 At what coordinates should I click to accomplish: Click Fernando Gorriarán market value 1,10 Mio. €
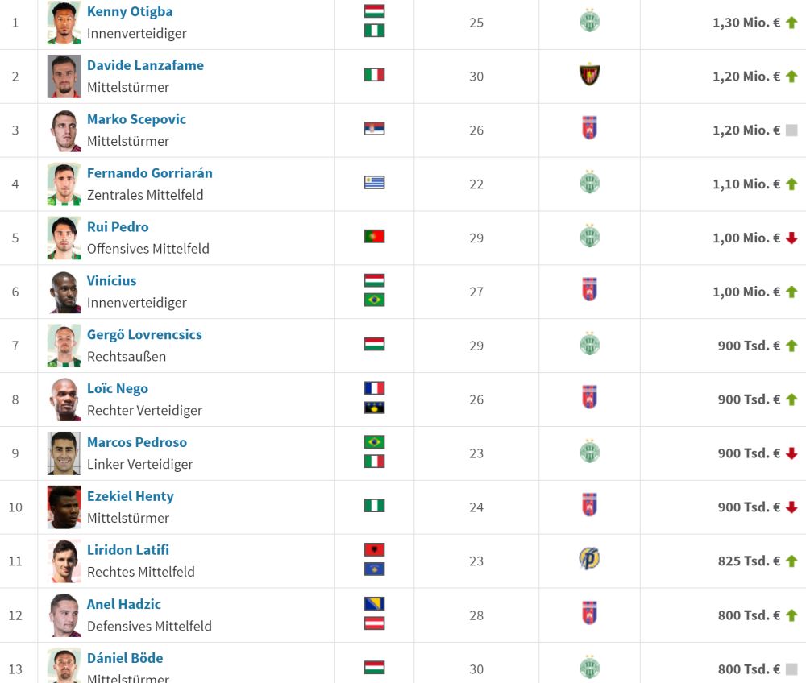[x=746, y=184]
